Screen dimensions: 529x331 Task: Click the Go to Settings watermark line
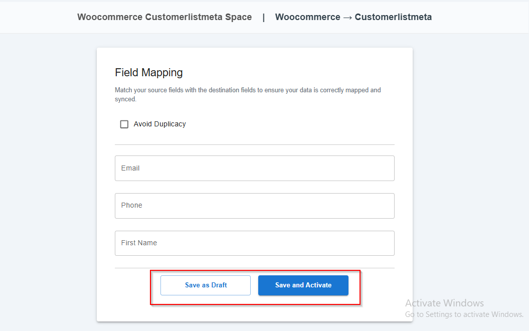point(464,314)
